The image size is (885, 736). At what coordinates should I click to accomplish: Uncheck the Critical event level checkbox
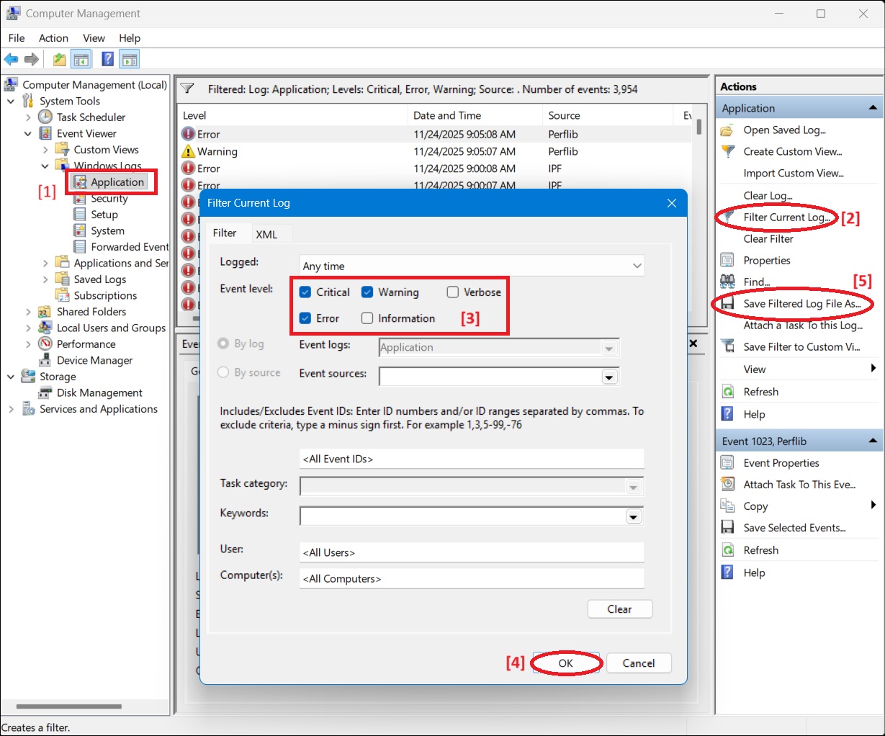305,292
